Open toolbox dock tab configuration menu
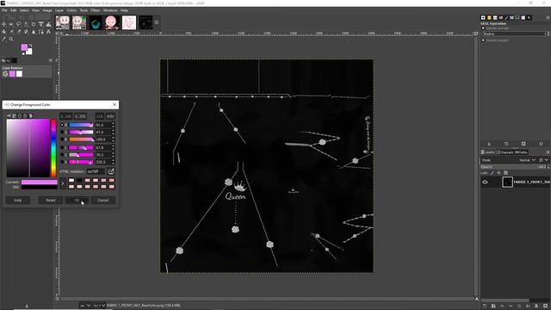 (x=50, y=60)
